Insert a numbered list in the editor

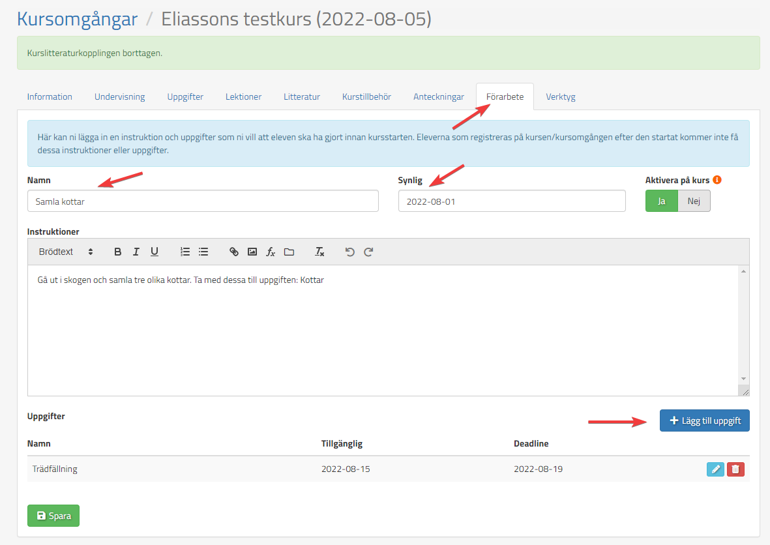[x=185, y=252]
